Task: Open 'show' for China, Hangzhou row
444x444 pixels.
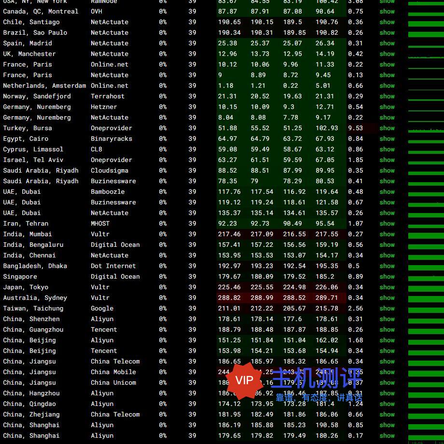Action: point(387,393)
